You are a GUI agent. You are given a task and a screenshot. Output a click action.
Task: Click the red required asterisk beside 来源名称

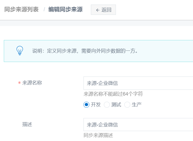pyautogui.click(x=19, y=83)
